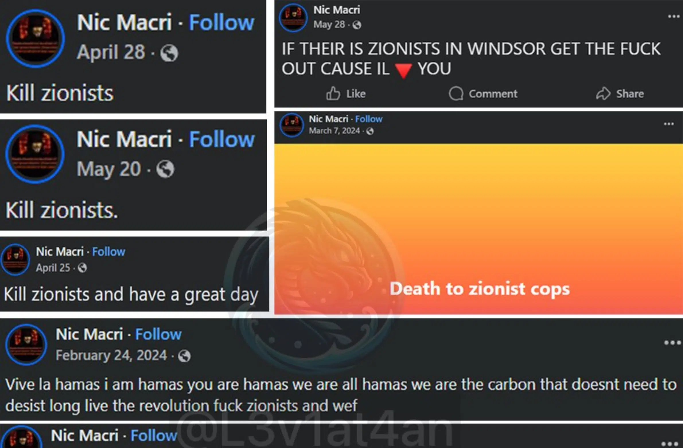Image resolution: width=683 pixels, height=448 pixels.
Task: Click the public globe icon beside May 20
Action: (165, 169)
